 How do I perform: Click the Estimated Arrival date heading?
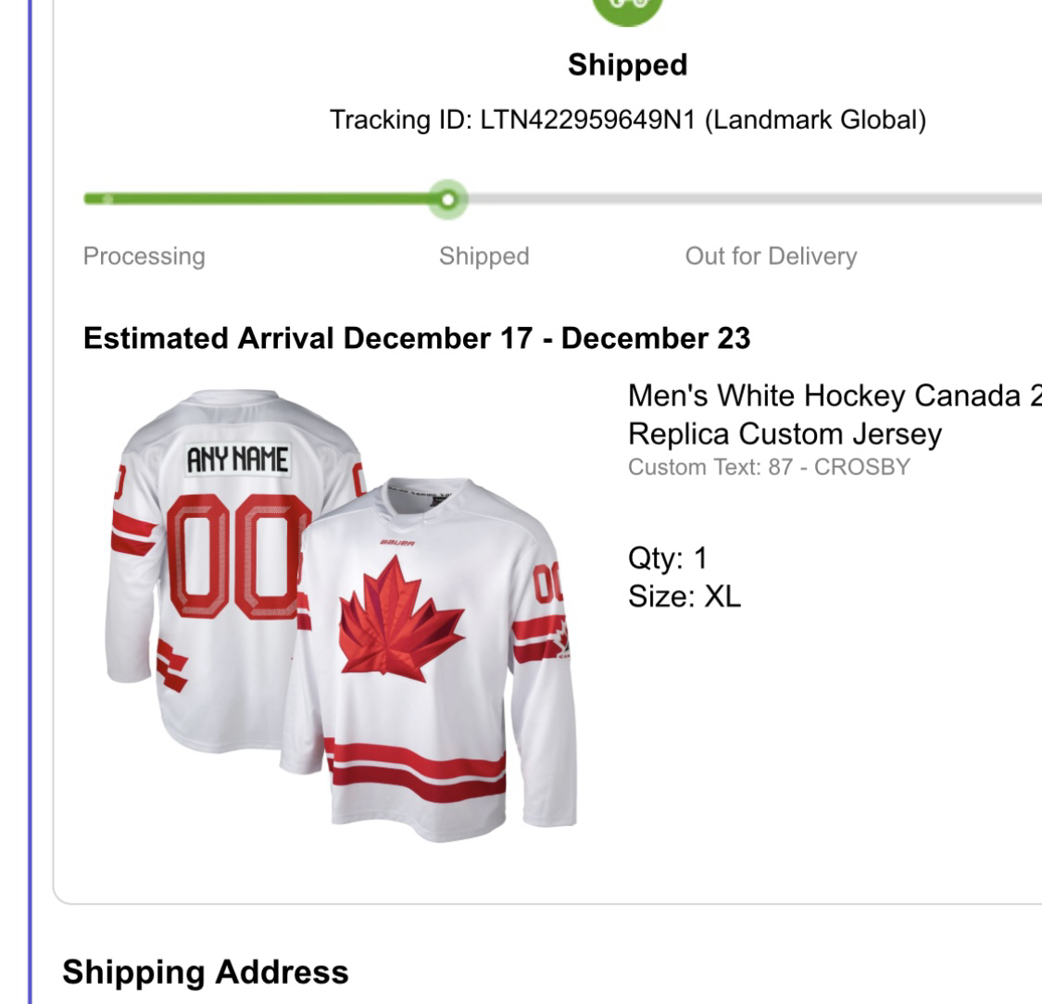click(417, 339)
